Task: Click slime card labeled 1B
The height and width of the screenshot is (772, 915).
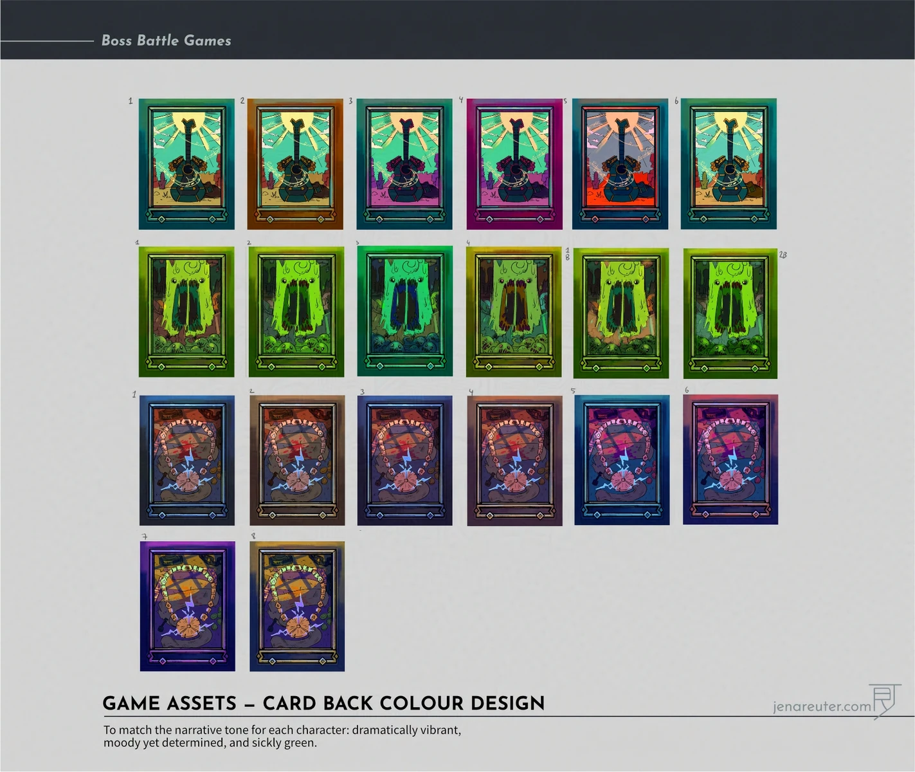Action: pyautogui.click(x=621, y=313)
